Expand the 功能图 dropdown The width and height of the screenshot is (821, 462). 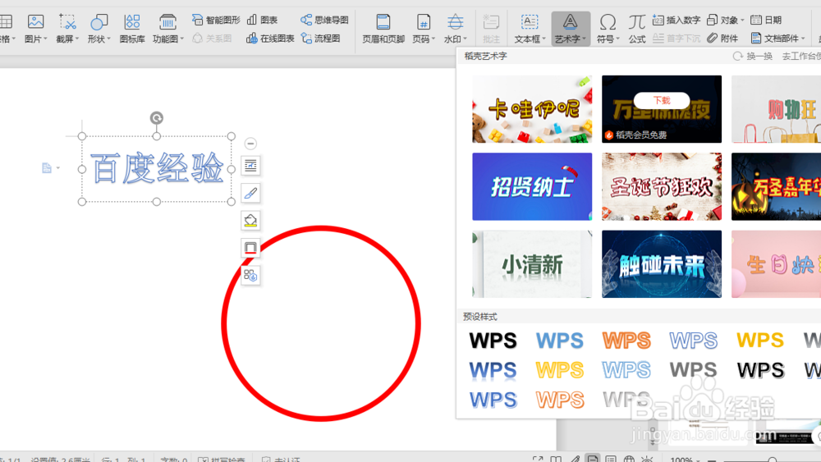(x=181, y=39)
